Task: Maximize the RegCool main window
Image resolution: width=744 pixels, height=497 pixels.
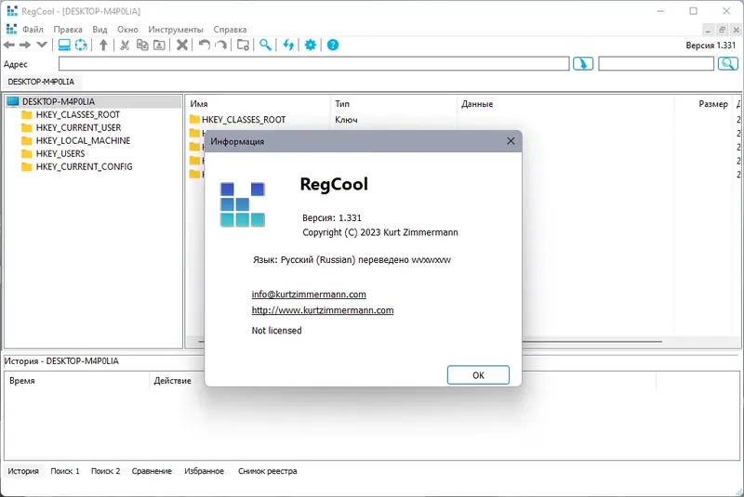Action: pyautogui.click(x=693, y=11)
